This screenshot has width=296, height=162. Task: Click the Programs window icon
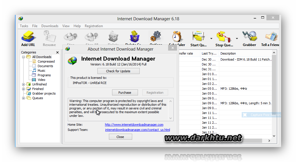[34, 75]
